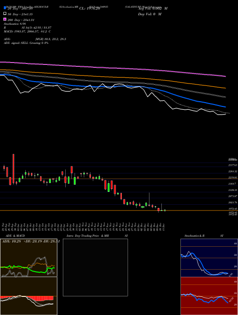Screen dimensions: 238x315
Task: Open the MACD histogram chart panel
Action: [29, 296]
